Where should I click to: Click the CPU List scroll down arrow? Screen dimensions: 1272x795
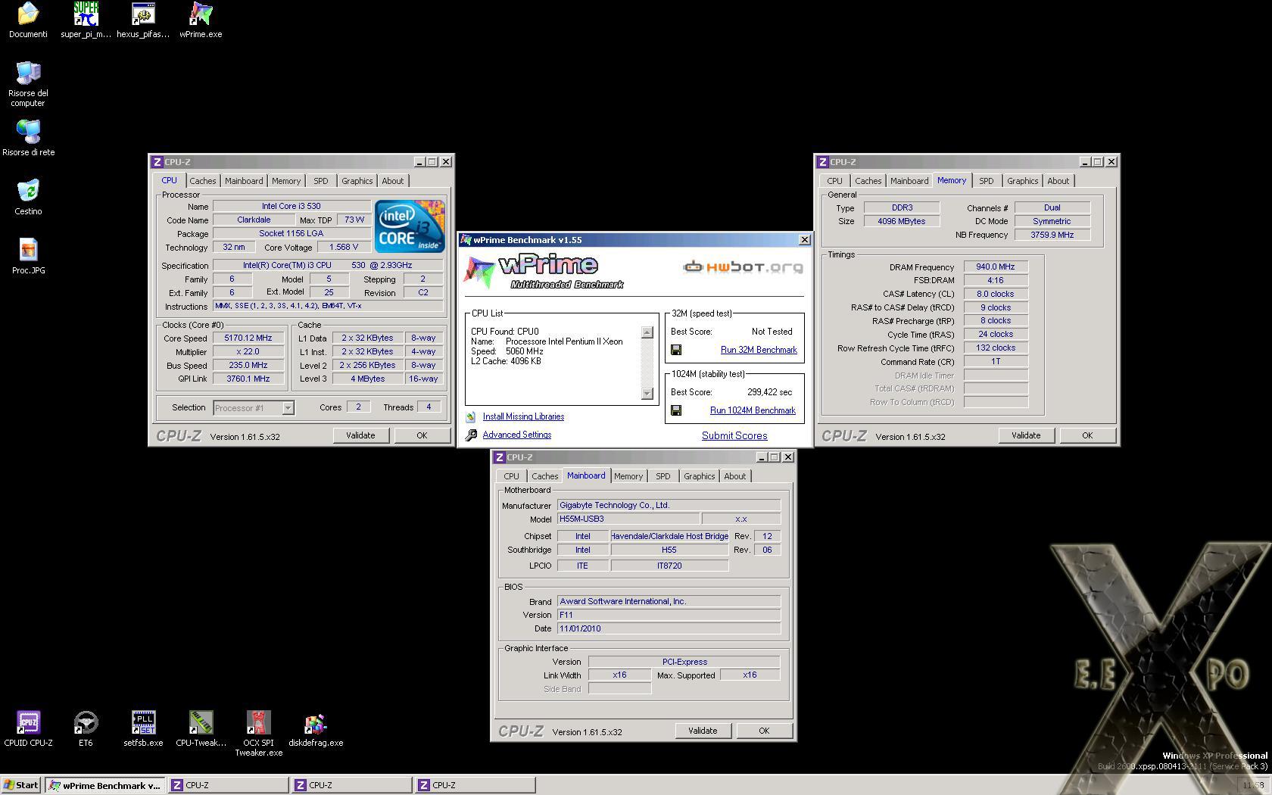[x=647, y=393]
